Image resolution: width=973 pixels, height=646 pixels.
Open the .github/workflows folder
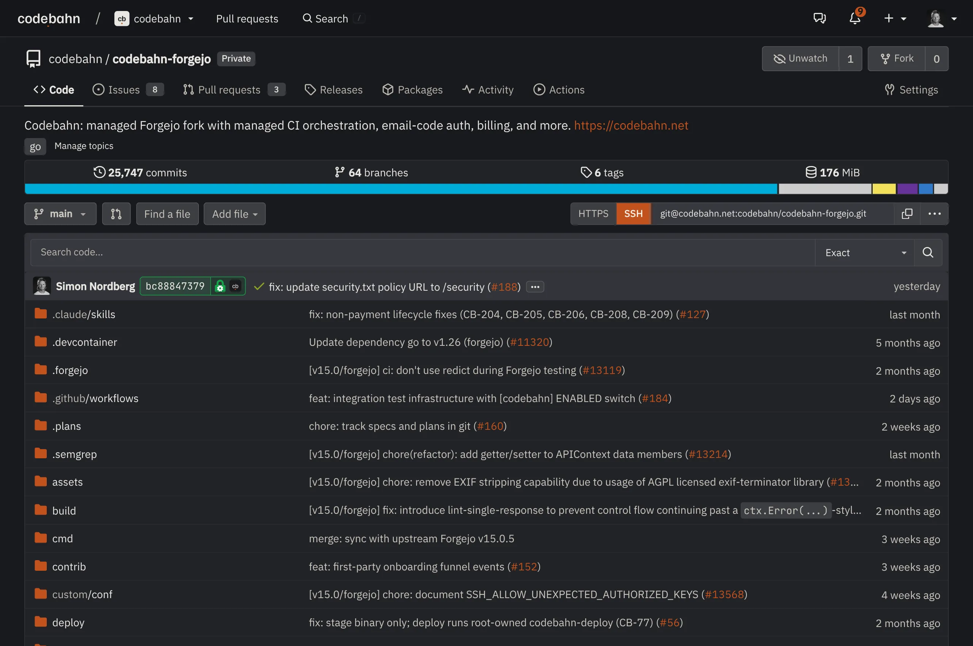pos(95,398)
